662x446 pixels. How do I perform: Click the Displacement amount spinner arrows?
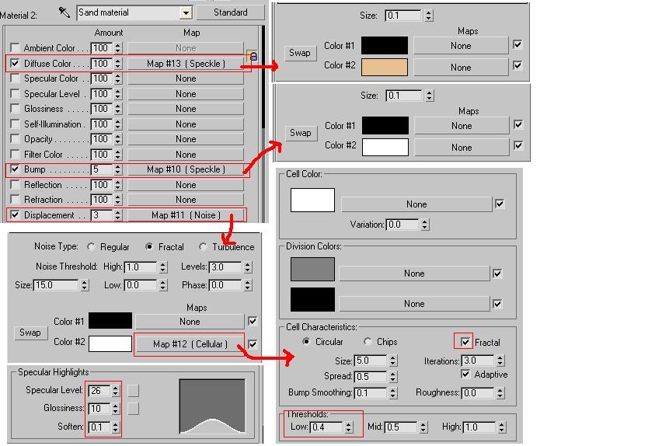click(117, 215)
